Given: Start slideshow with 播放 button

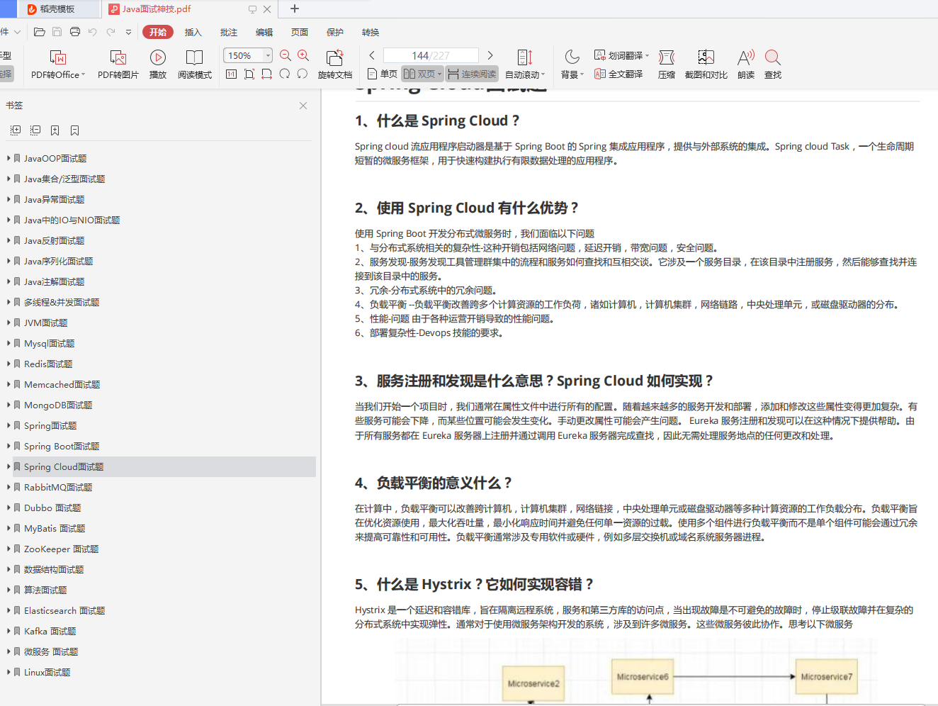Looking at the screenshot, I should (158, 65).
